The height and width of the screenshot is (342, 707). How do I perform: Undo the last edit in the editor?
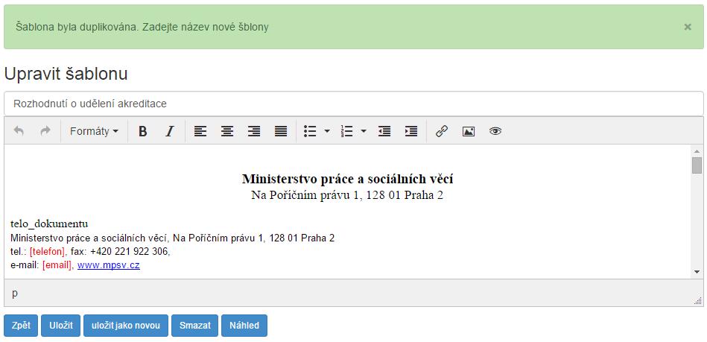(19, 131)
